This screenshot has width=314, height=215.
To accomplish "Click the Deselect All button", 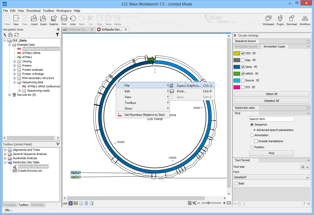I will (x=271, y=101).
